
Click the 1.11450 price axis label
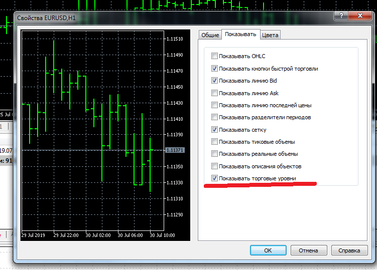point(175,87)
